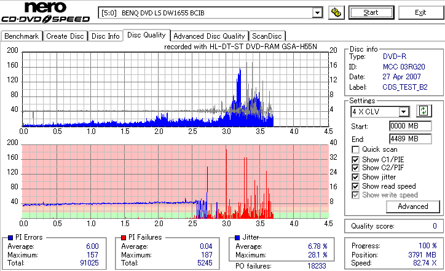Toggle the Quick scan checkbox
This screenshot has width=445, height=271.
[x=355, y=149]
